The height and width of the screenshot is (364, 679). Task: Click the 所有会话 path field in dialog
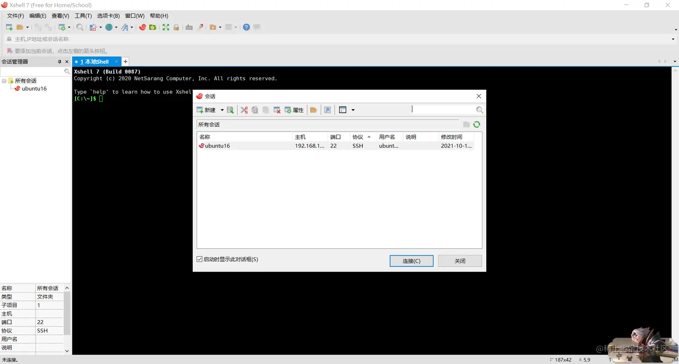(x=328, y=124)
